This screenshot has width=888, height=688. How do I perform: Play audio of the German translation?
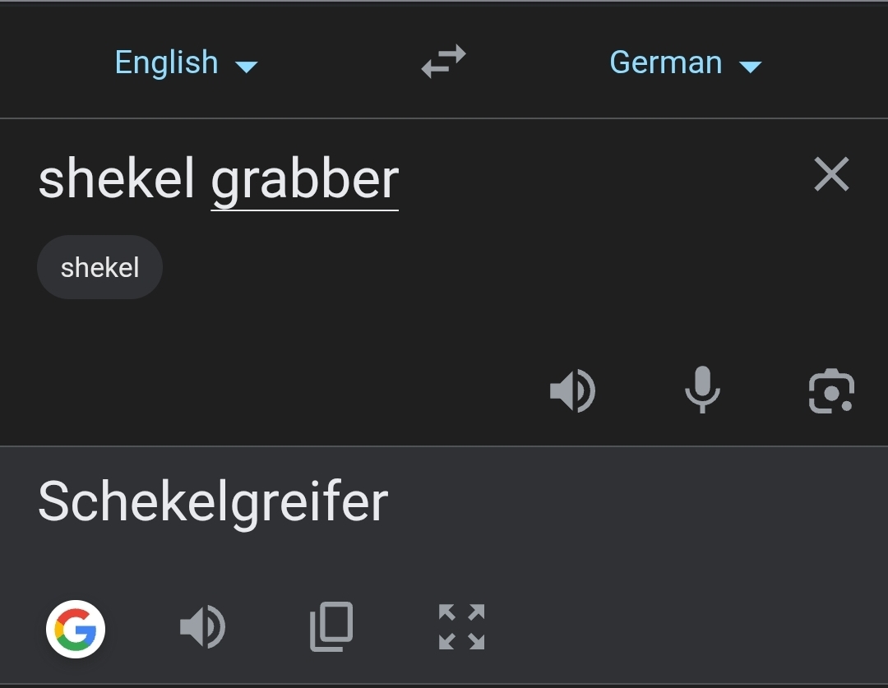(x=202, y=628)
